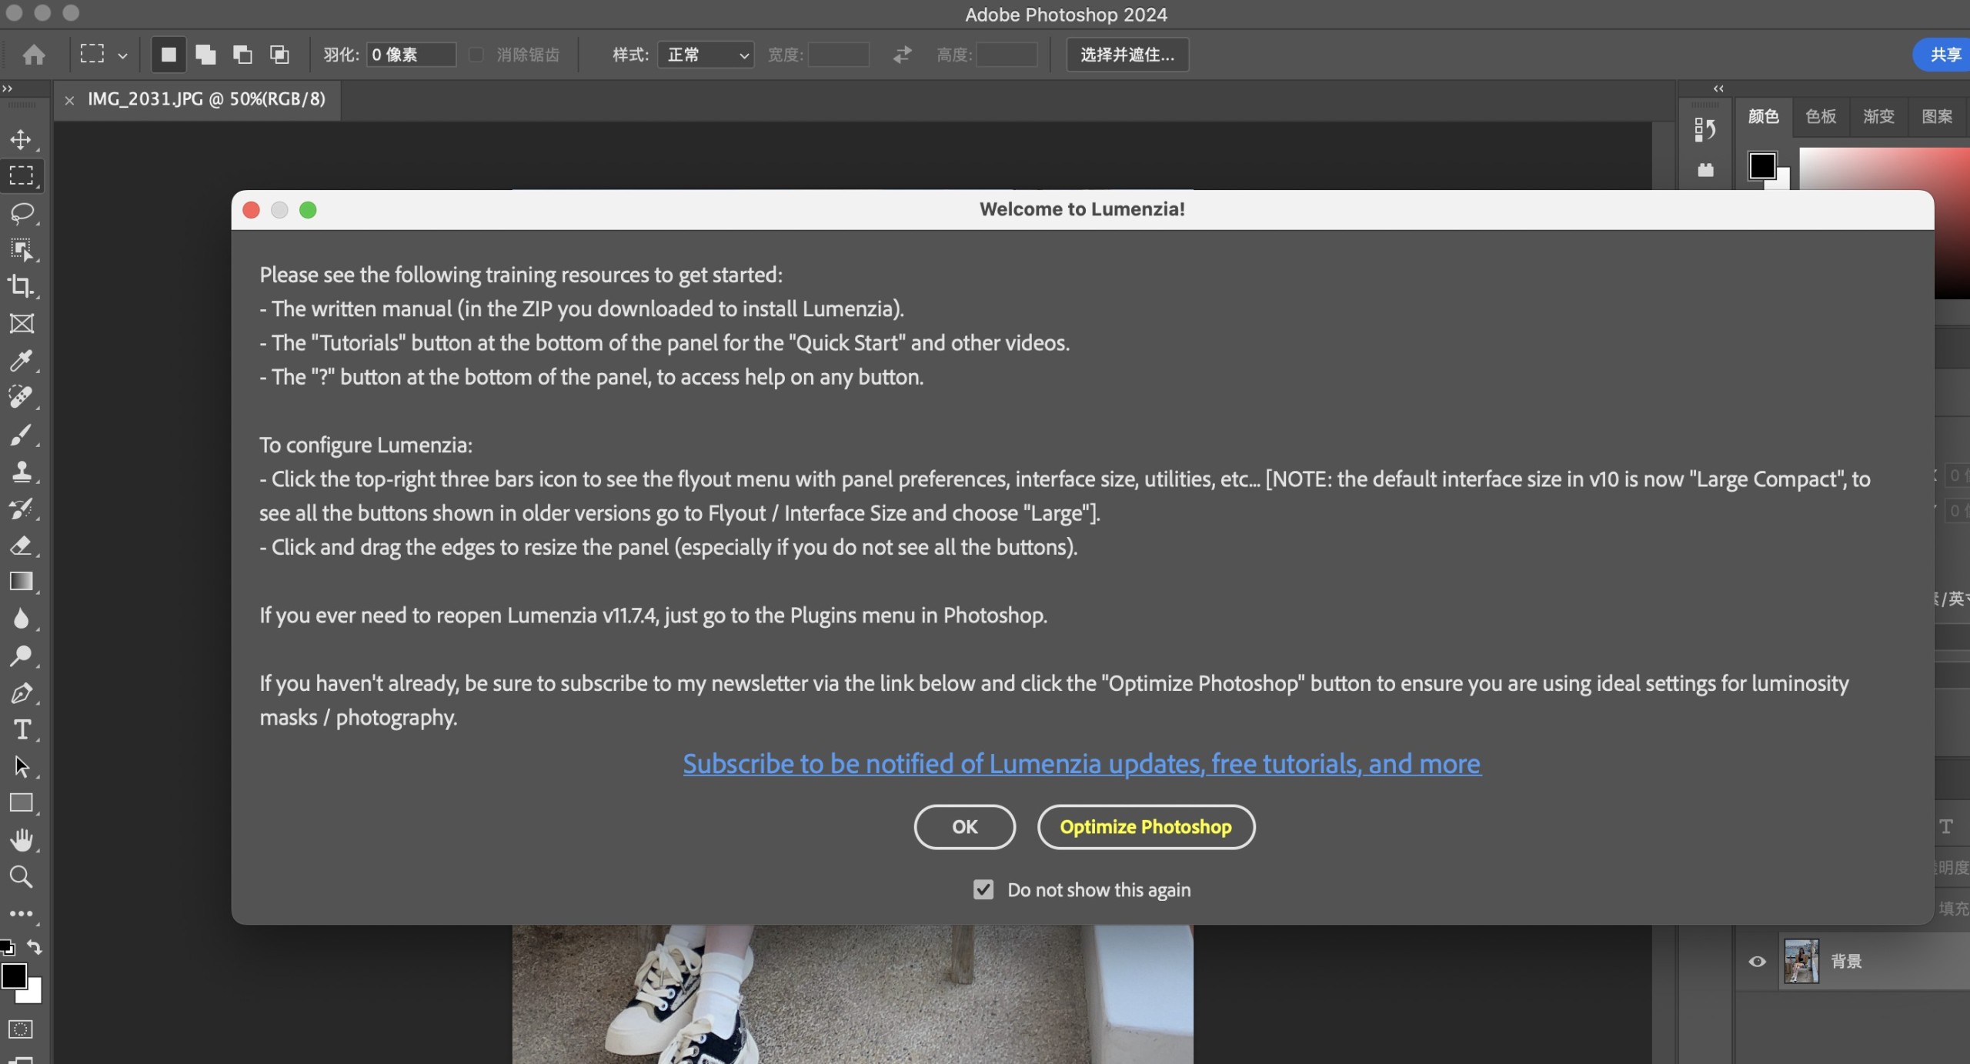The width and height of the screenshot is (1970, 1064).
Task: Toggle quick mask mode icon
Action: (21, 1029)
